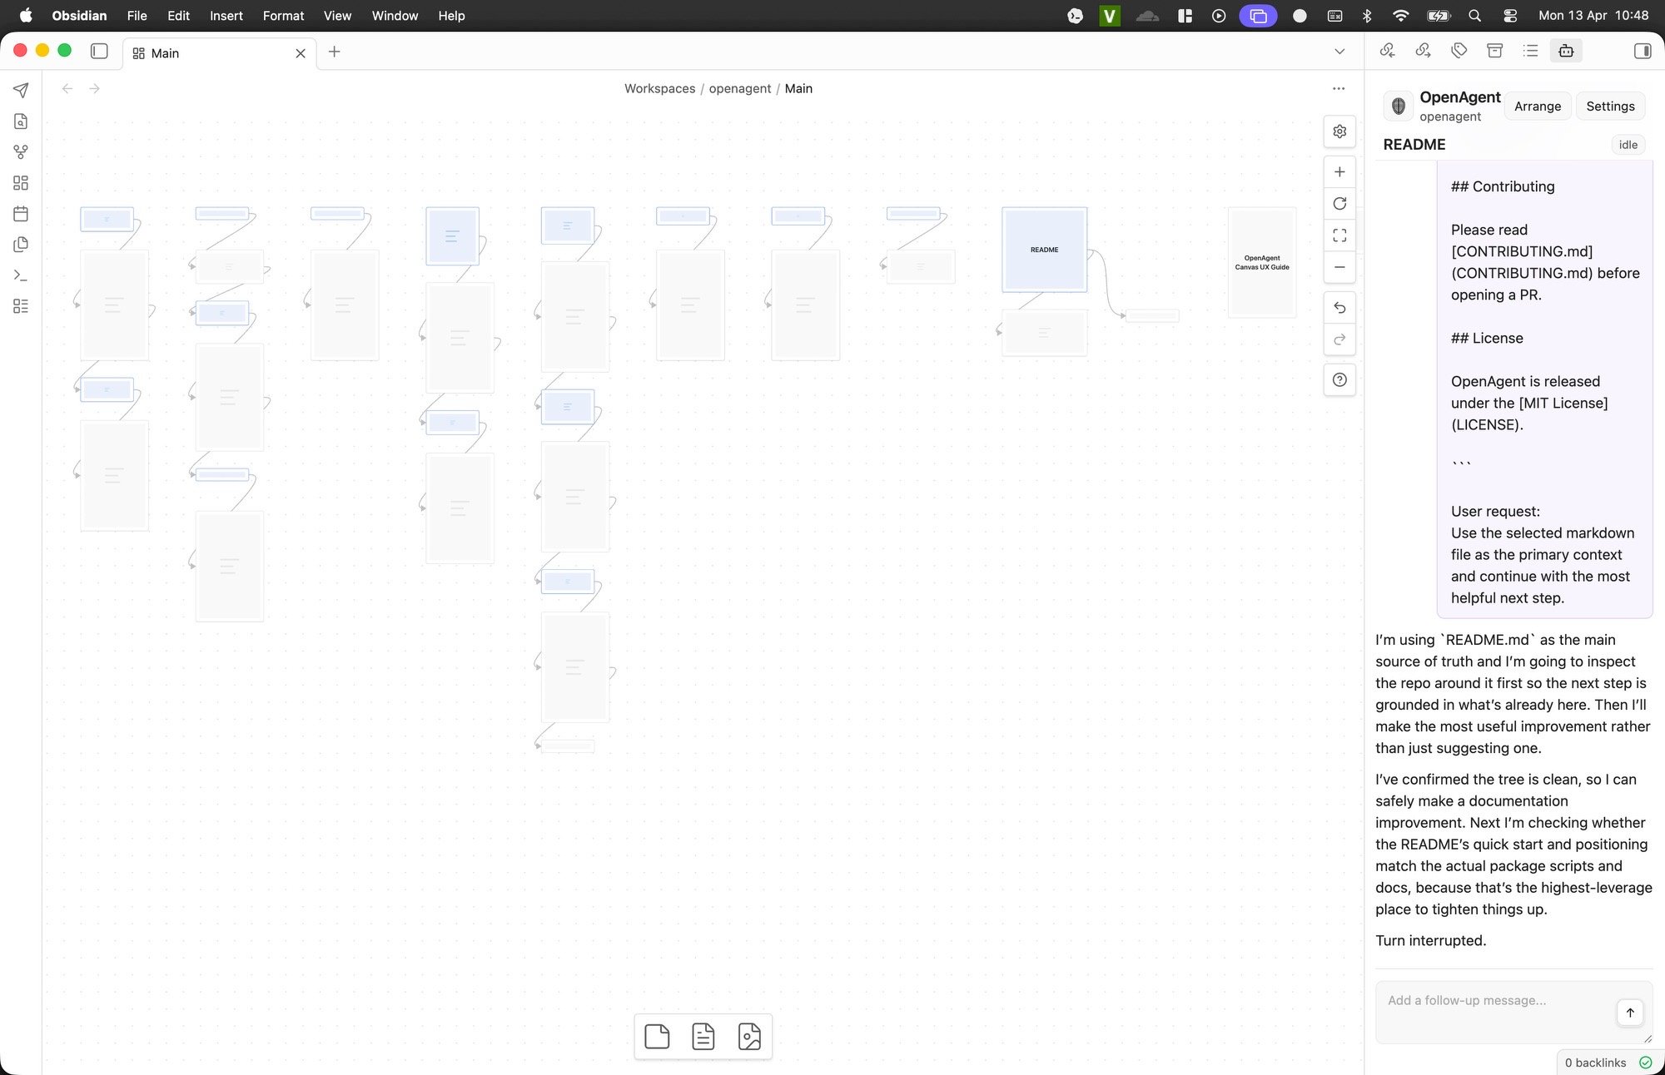
Task: Toggle the right sidebar
Action: tap(1642, 52)
